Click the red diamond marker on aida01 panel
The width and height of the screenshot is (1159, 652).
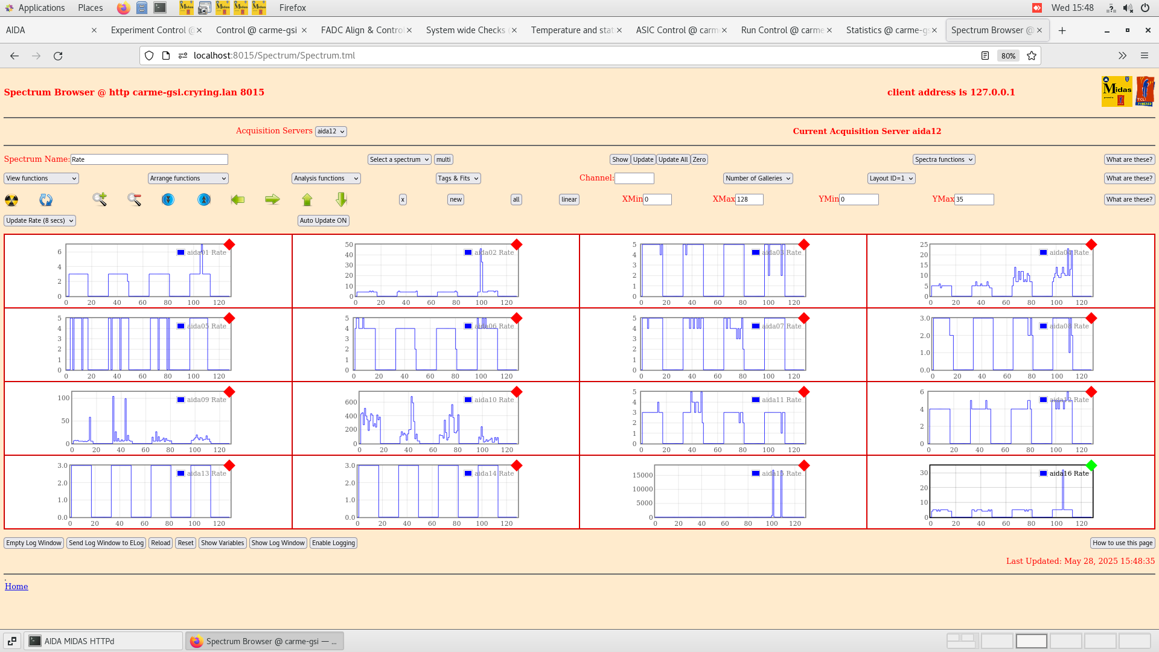tap(229, 245)
